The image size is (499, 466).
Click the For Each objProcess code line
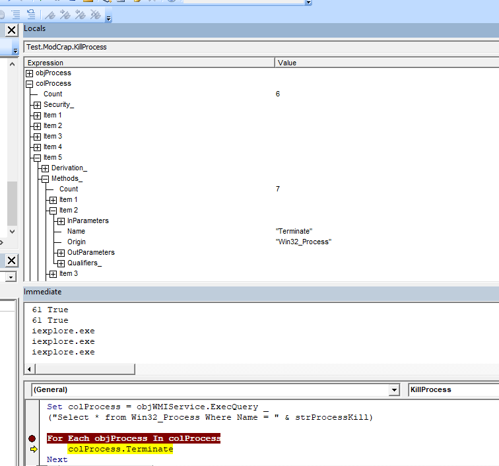pyautogui.click(x=133, y=438)
